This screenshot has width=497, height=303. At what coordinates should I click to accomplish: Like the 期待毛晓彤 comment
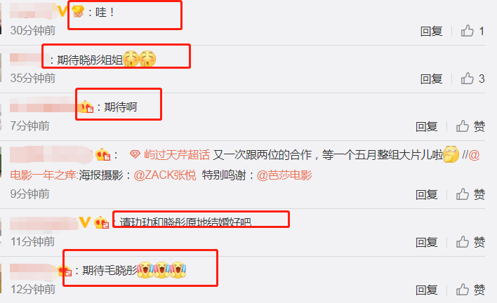tap(463, 290)
